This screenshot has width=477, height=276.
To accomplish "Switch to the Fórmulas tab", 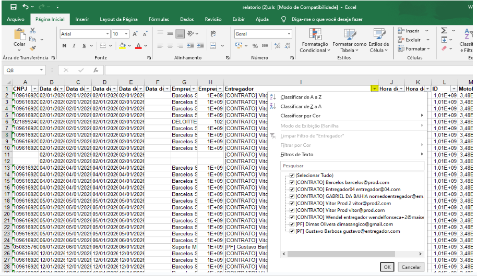I will pos(159,19).
